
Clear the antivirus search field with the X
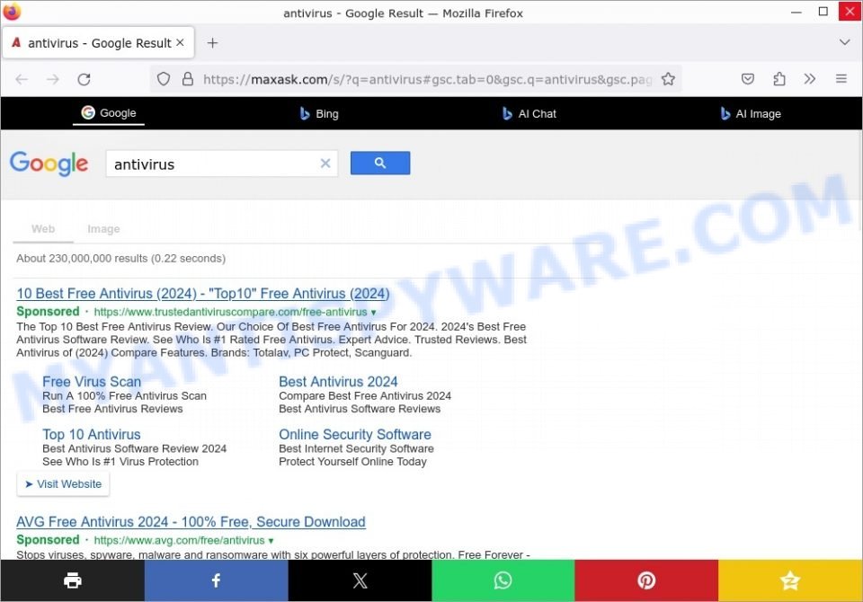tap(325, 164)
